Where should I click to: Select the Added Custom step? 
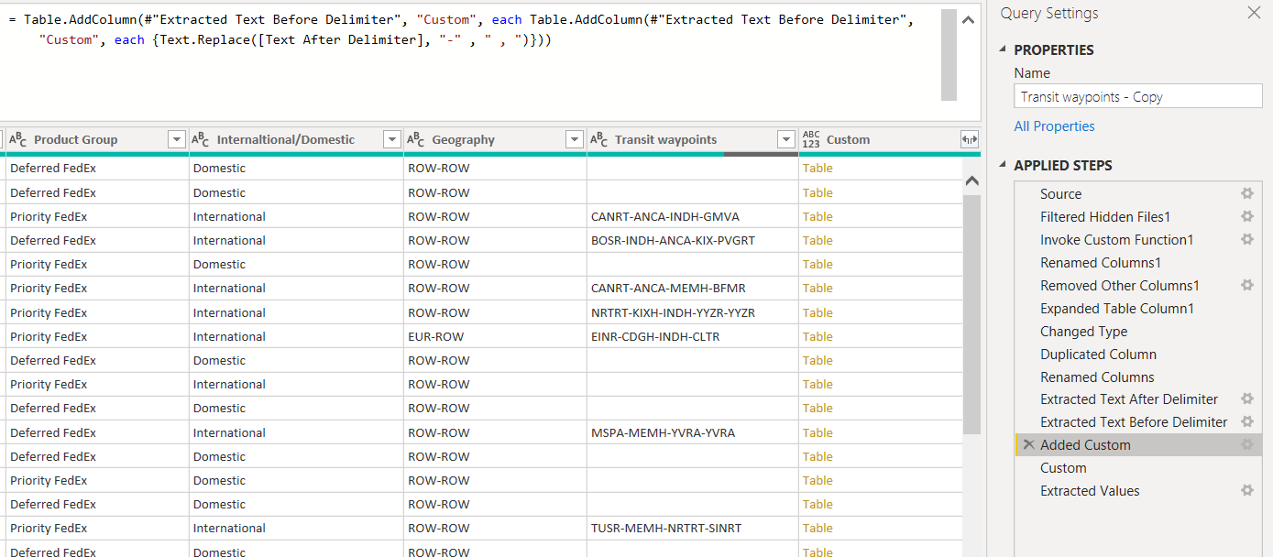tap(1085, 444)
